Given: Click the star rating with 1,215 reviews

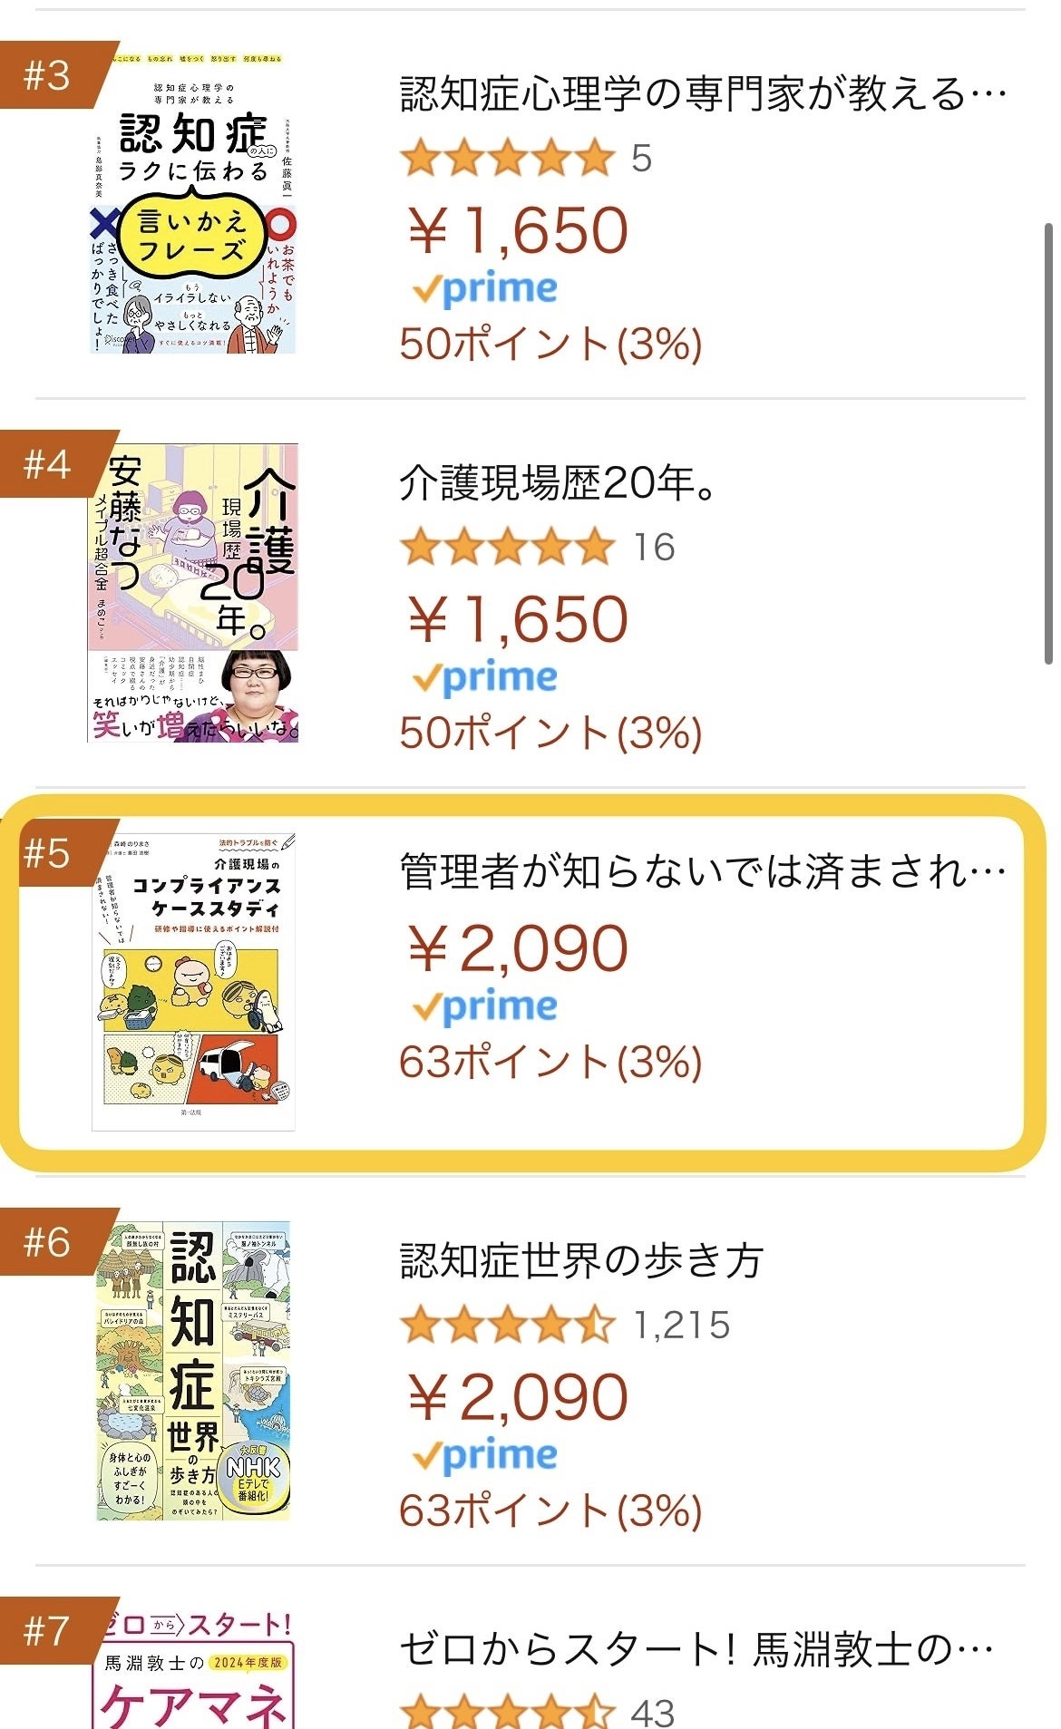Looking at the screenshot, I should pyautogui.click(x=508, y=1326).
